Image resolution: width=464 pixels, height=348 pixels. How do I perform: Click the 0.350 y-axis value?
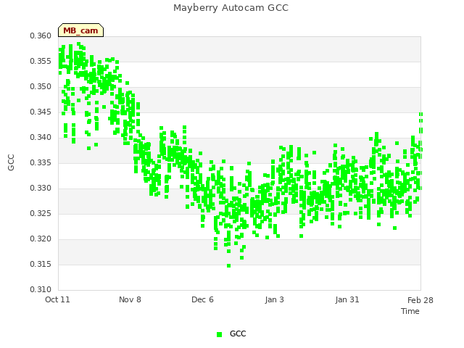click(41, 87)
